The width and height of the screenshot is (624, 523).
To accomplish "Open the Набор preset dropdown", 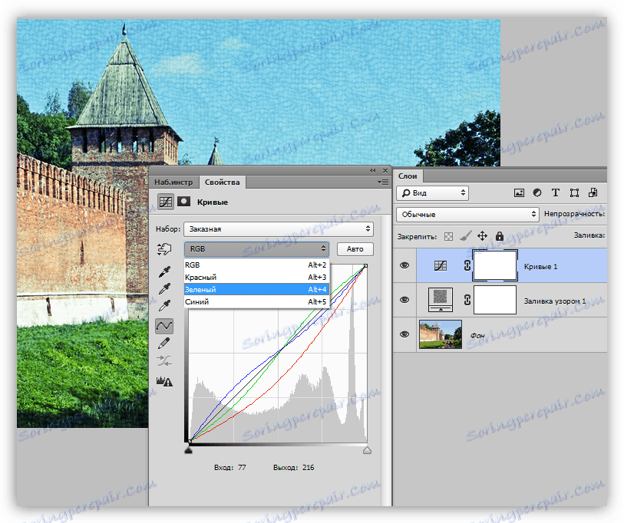I will [279, 229].
